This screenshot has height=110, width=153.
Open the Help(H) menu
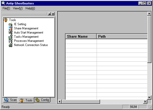click(30, 8)
